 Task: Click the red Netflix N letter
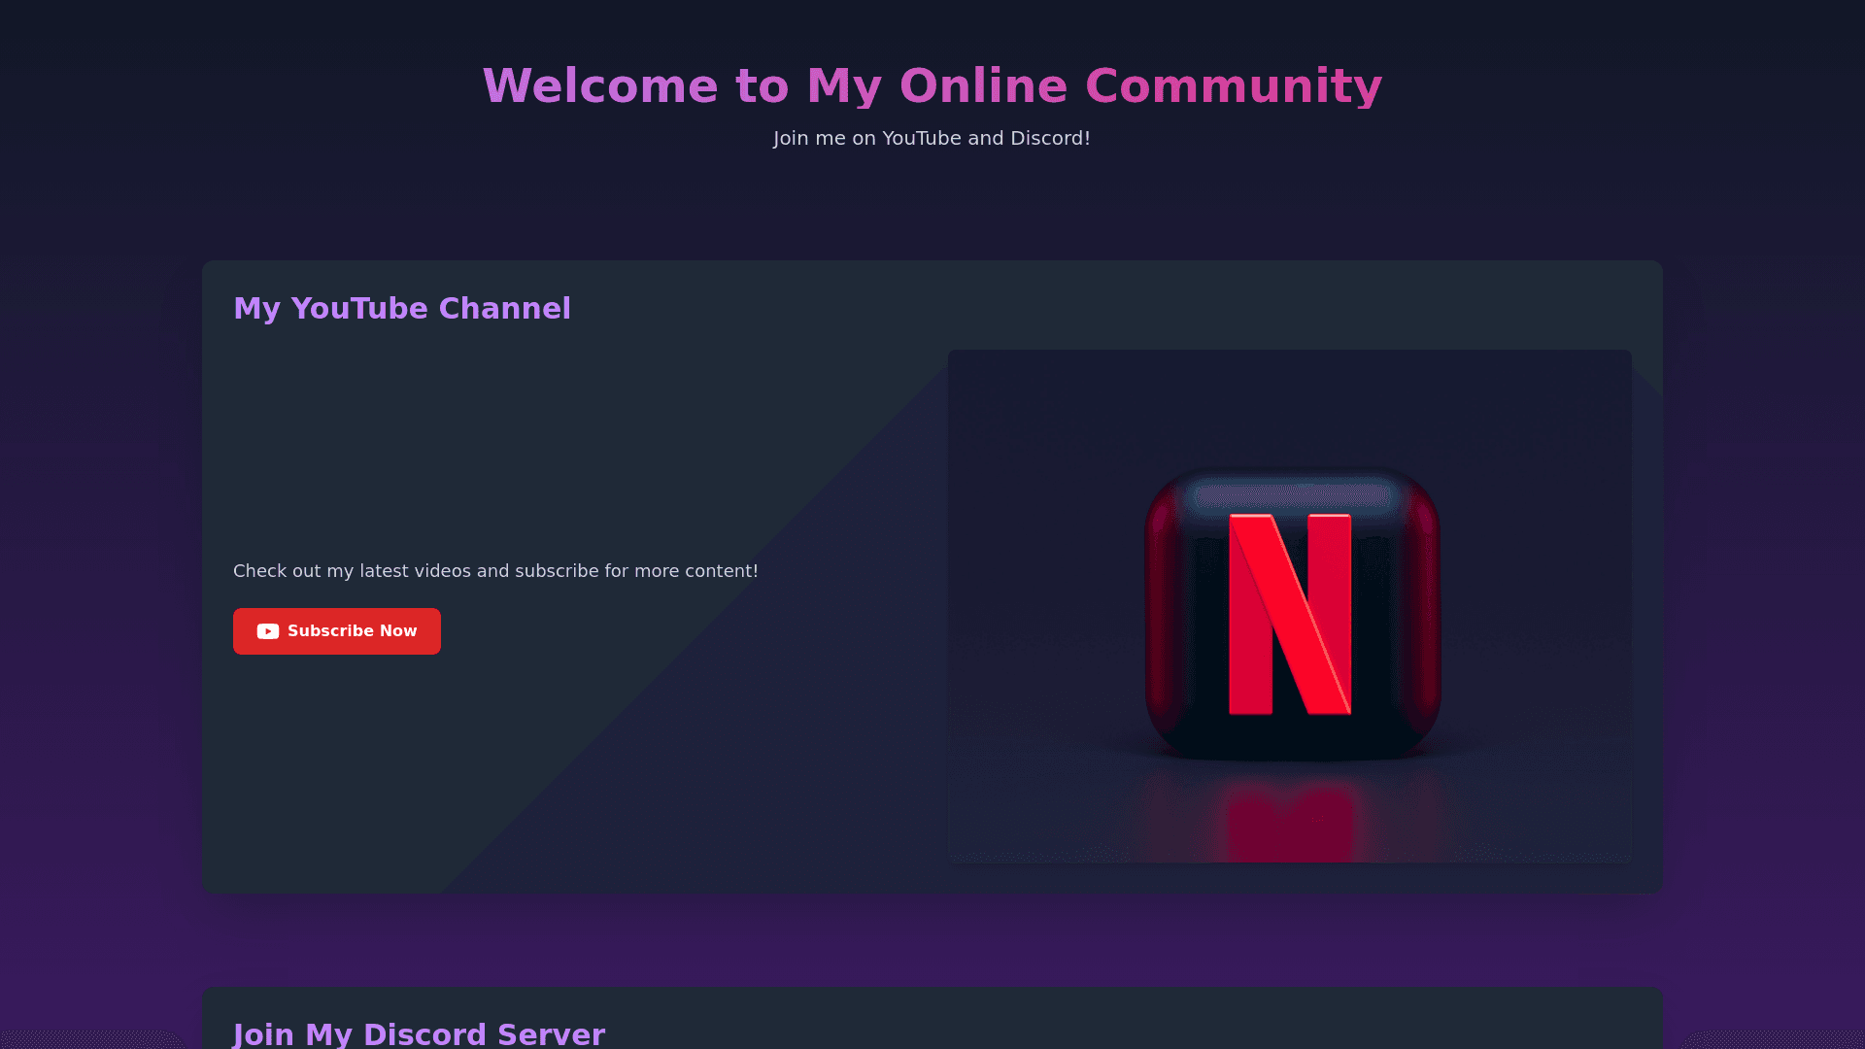tap(1290, 614)
